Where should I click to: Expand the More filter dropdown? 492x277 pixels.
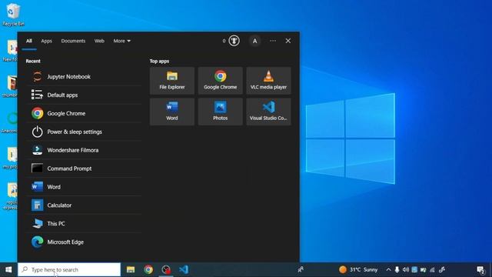point(121,41)
